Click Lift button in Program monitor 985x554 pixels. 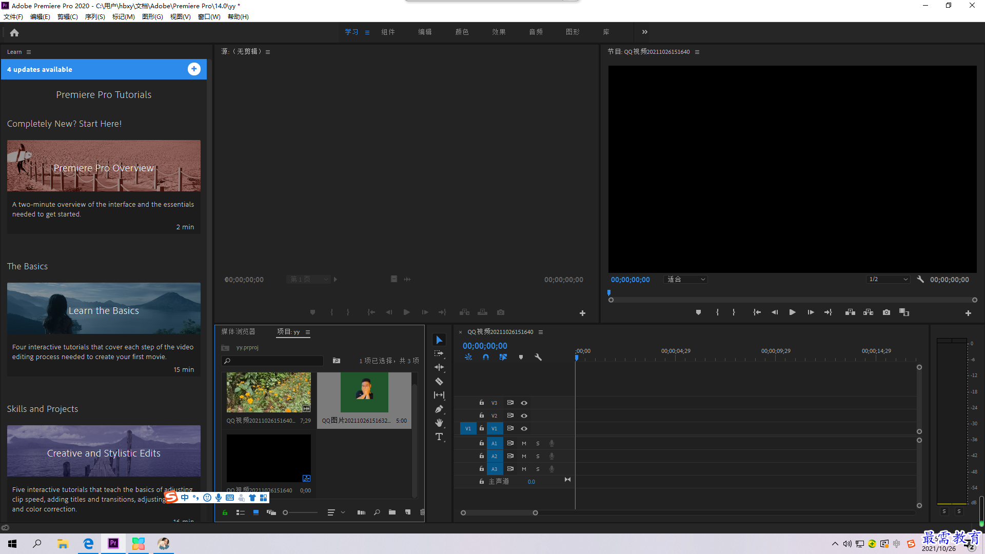(x=850, y=312)
